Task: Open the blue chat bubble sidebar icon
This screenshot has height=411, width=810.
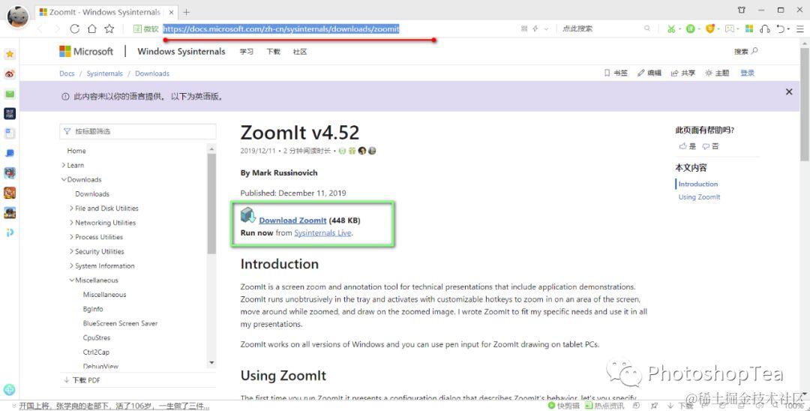Action: tap(9, 153)
